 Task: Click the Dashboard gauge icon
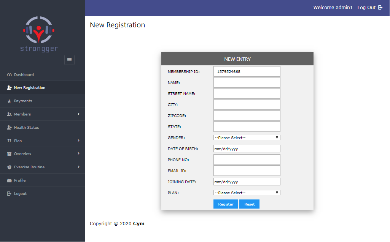click(9, 74)
